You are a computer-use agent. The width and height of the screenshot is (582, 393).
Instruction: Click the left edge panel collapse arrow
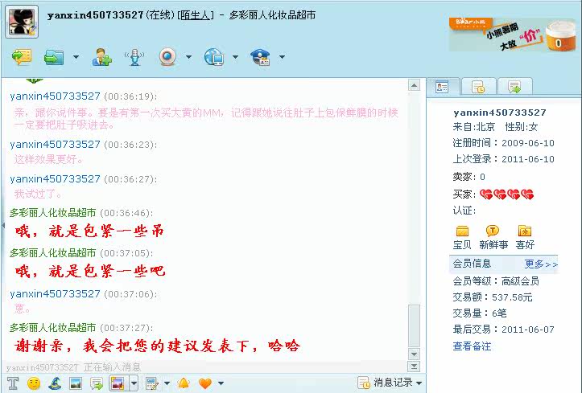(x=3, y=225)
